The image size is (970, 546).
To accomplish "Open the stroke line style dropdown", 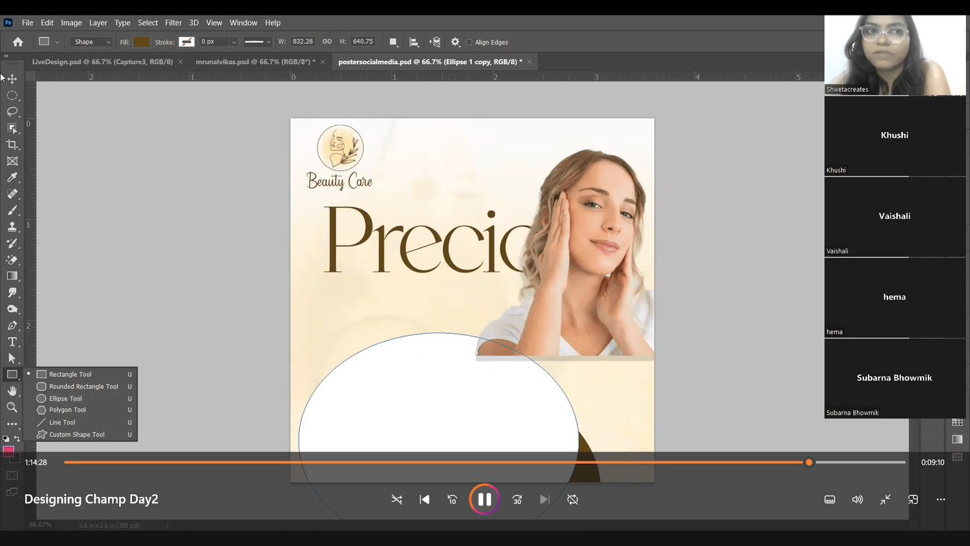I will 257,42.
